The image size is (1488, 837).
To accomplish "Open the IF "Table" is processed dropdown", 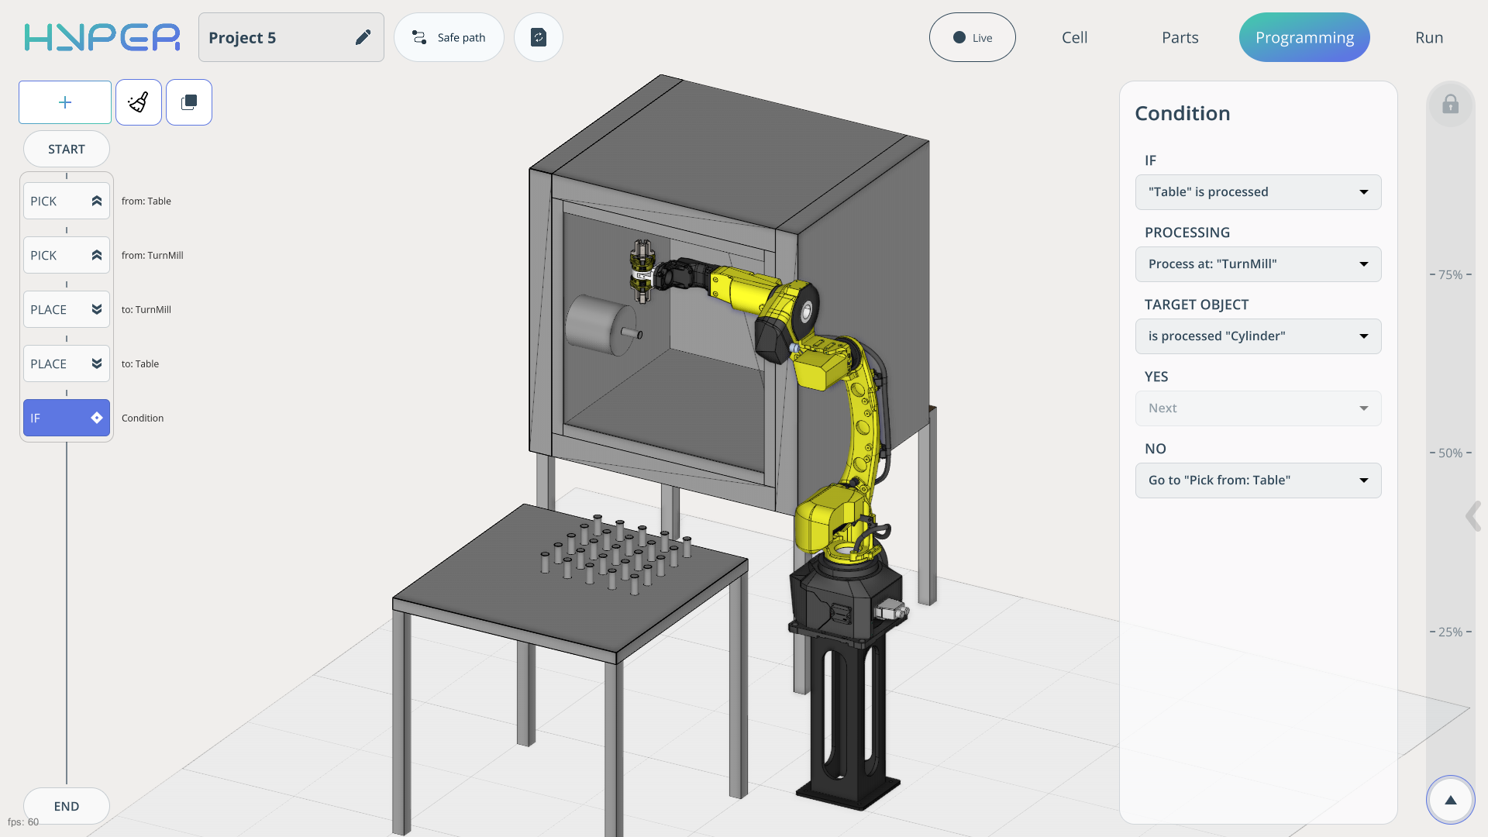I will coord(1258,192).
